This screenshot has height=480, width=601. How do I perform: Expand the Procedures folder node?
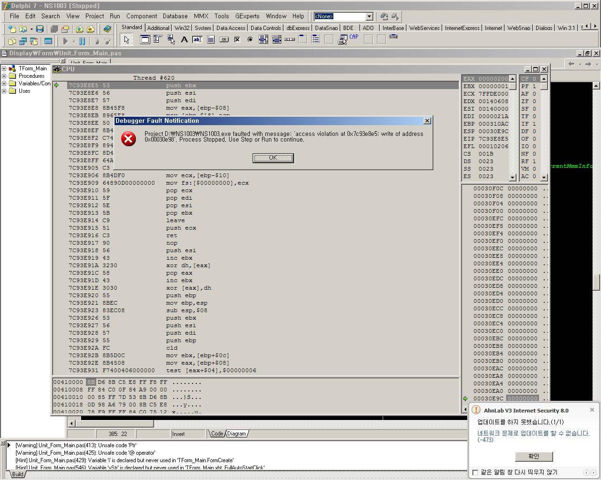click(x=4, y=76)
